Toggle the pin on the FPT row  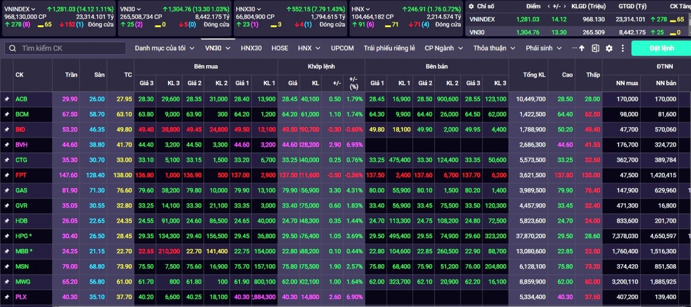7,175
